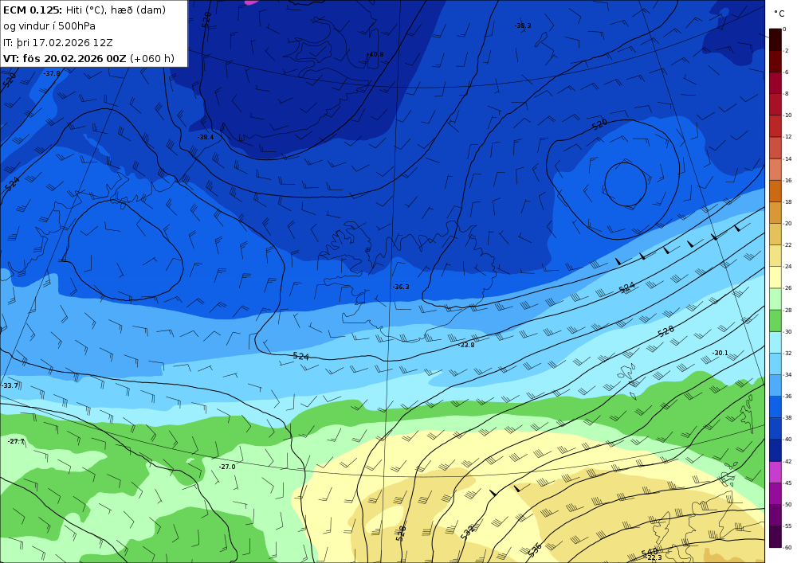
Task: Click the -37.8 temperature value
Action: 51,73
